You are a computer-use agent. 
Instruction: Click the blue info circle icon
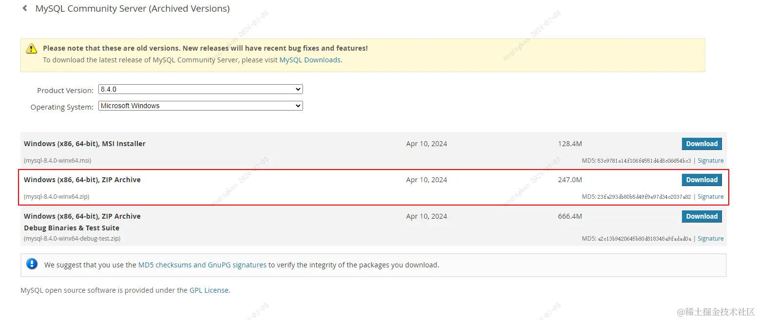coord(32,264)
